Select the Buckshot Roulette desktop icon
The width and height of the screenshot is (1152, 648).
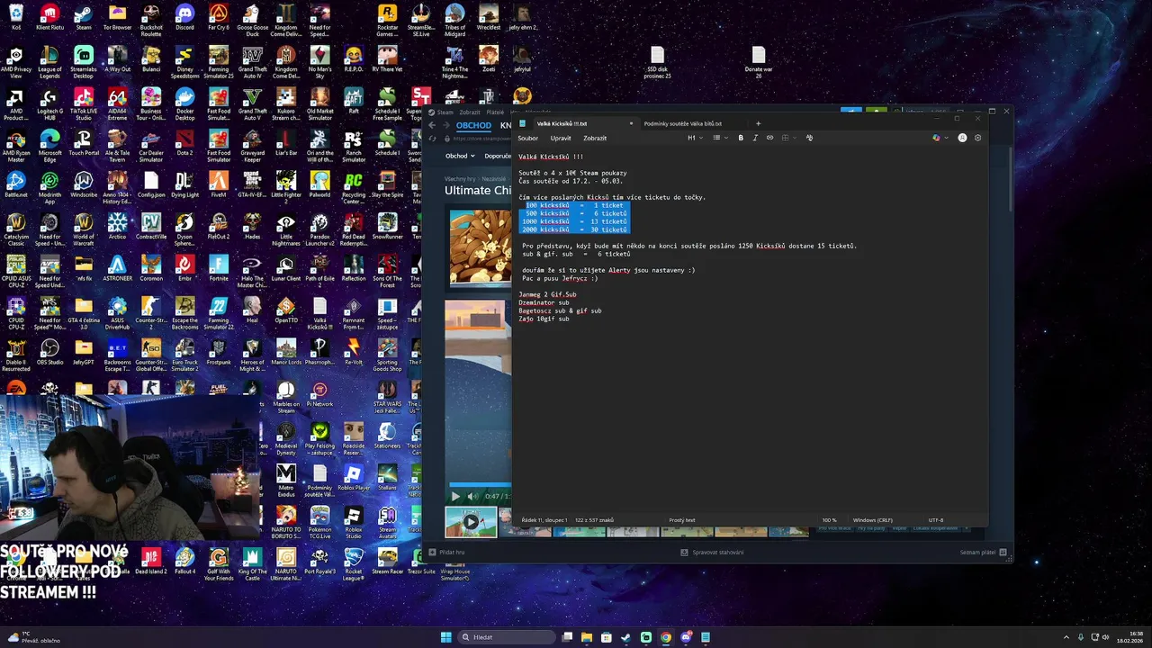(151, 20)
